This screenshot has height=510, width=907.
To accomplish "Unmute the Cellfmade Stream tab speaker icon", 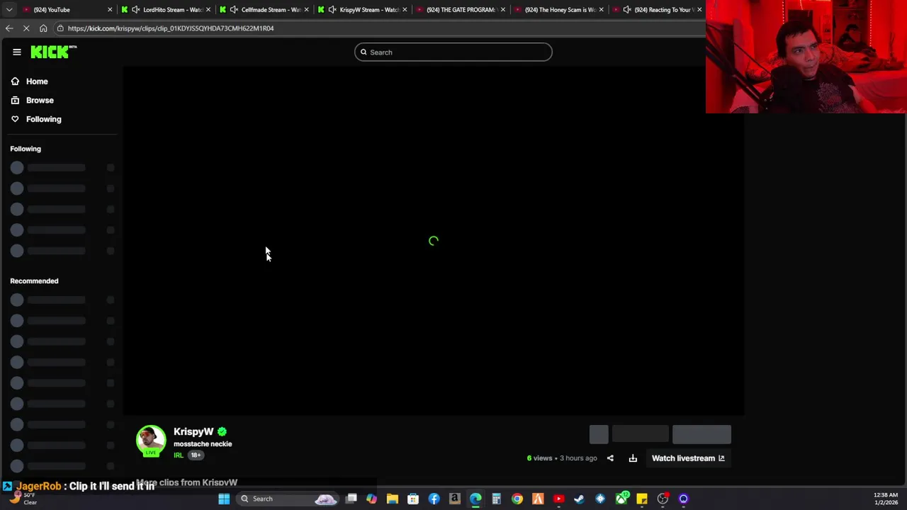I will [x=234, y=9].
